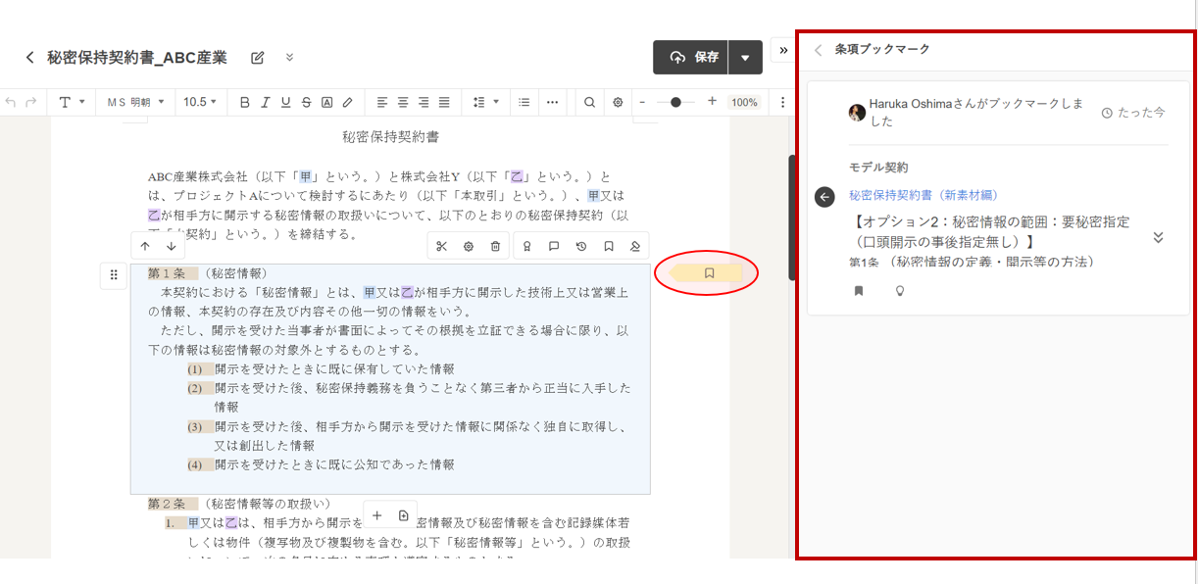The image size is (1198, 584).
Task: Click the lightbulb icon in the bookmark card
Action: coord(899,291)
